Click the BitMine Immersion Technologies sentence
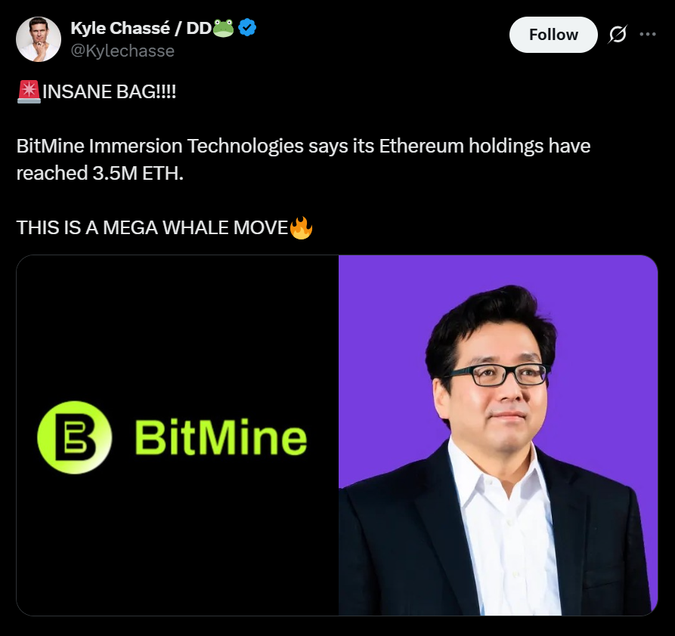This screenshot has width=675, height=636. coord(303,147)
